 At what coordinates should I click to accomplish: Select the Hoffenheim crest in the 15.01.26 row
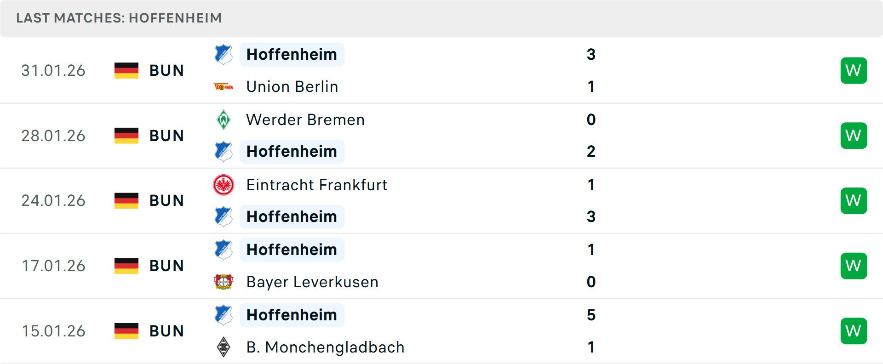click(x=224, y=315)
